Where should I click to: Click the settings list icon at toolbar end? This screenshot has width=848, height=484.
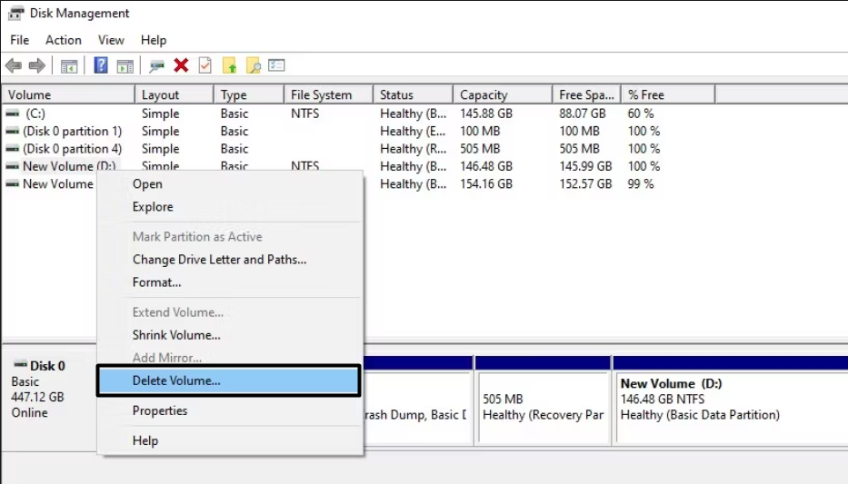277,65
